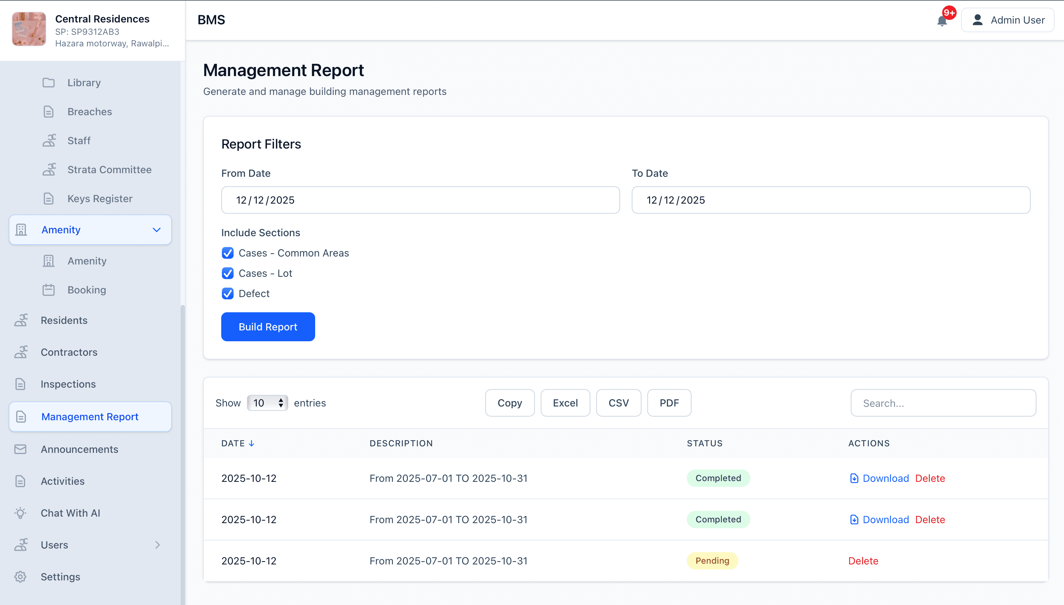Click the Booking calendar icon
This screenshot has height=605, width=1064.
click(x=48, y=290)
